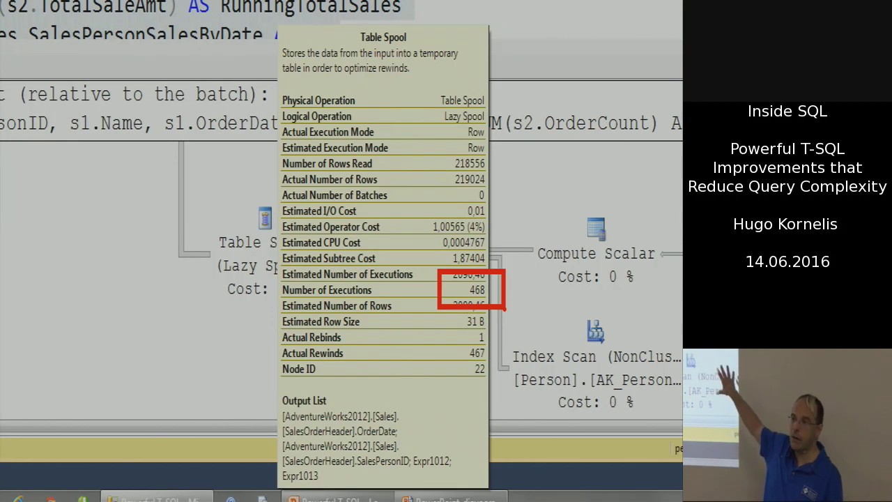Viewport: 892px width, 502px height.
Task: Click the 'Cost: 0 %' under Index Scan
Action: 596,402
